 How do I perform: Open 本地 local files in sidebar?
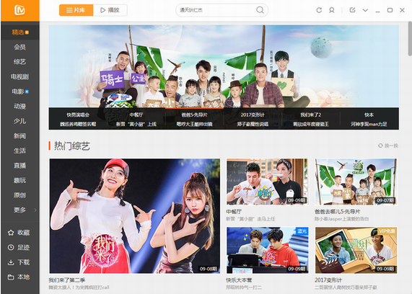18,277
